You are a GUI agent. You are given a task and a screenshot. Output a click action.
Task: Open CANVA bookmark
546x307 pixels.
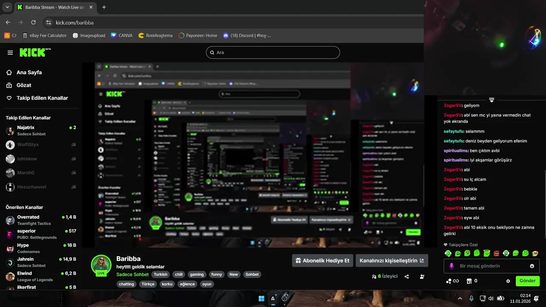pos(122,35)
